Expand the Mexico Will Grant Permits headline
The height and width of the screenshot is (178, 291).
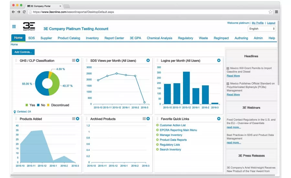(x=228, y=68)
